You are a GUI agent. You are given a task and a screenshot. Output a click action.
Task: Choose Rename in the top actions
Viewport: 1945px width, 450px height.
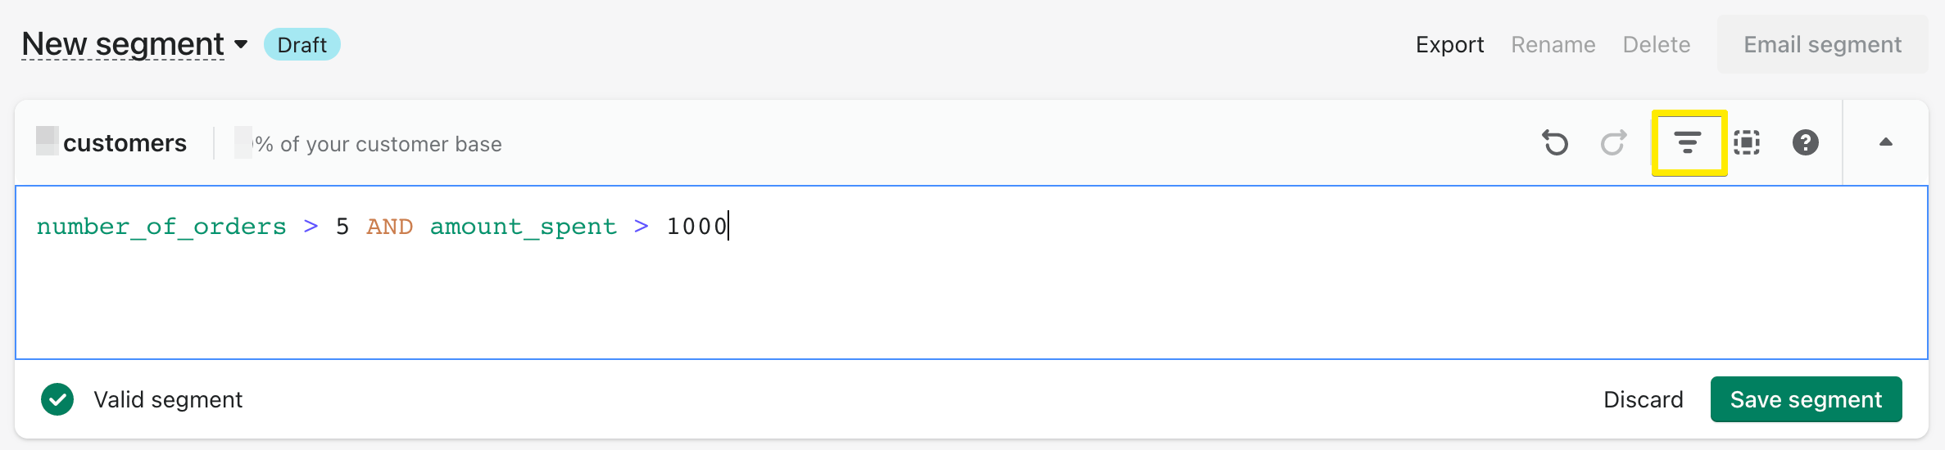1553,45
